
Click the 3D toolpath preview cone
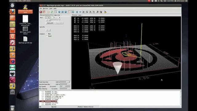(117, 68)
